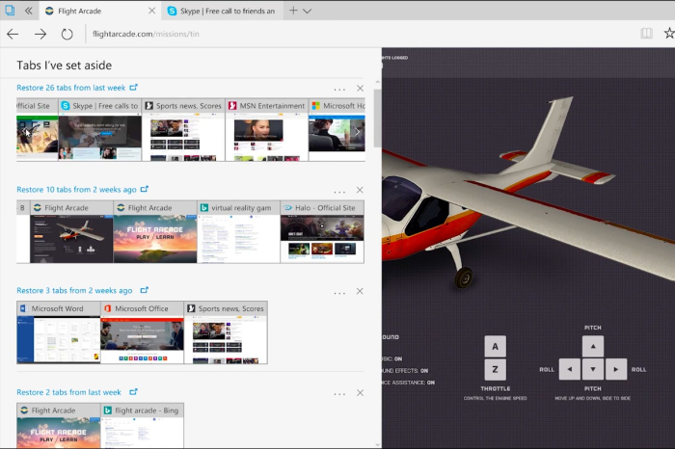
Task: Open flight arcade - Bing thumbnail
Action: 142,426
